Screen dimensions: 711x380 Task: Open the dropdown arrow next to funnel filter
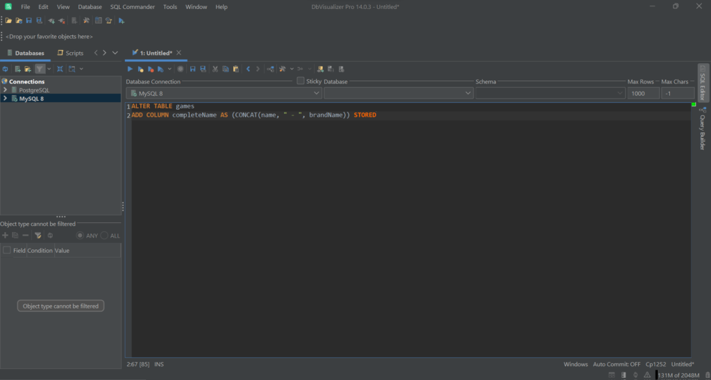click(49, 69)
